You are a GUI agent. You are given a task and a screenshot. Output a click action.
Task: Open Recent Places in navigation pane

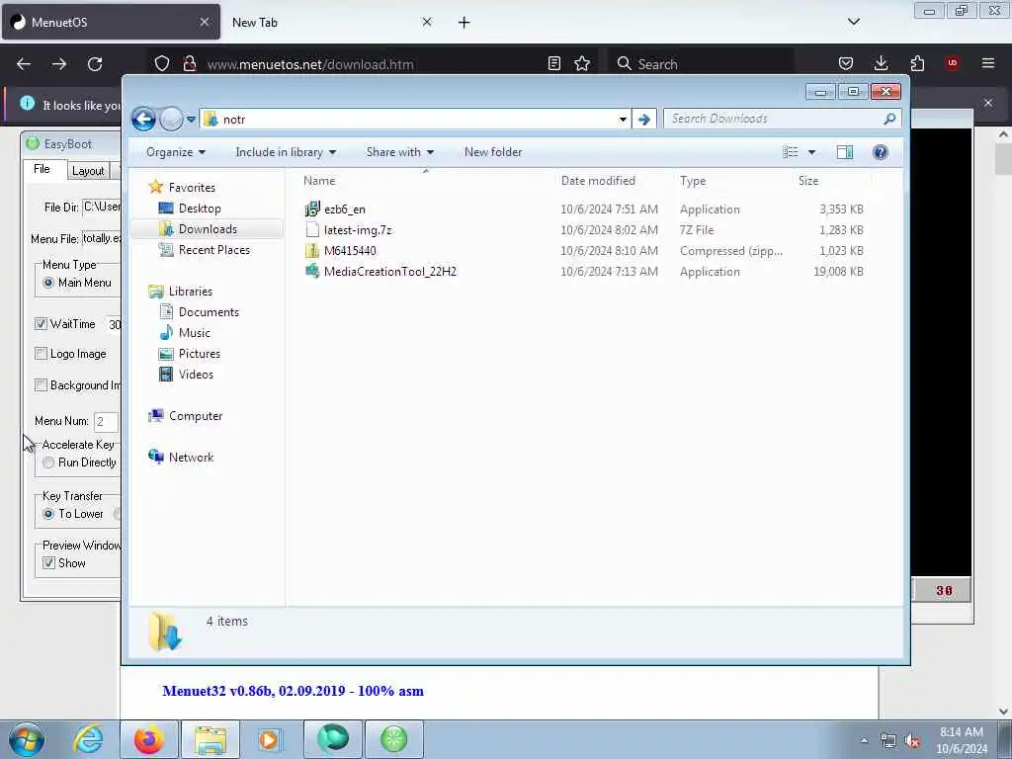pos(213,250)
